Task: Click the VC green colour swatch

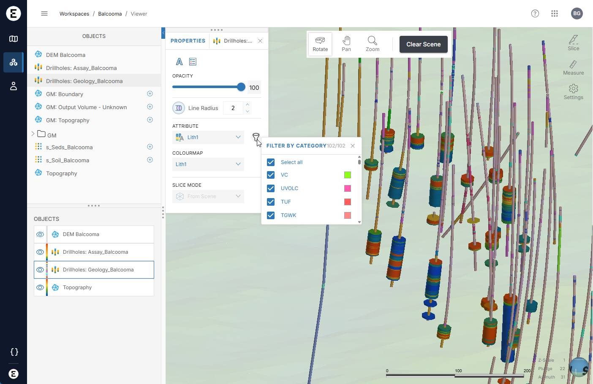Action: point(348,175)
